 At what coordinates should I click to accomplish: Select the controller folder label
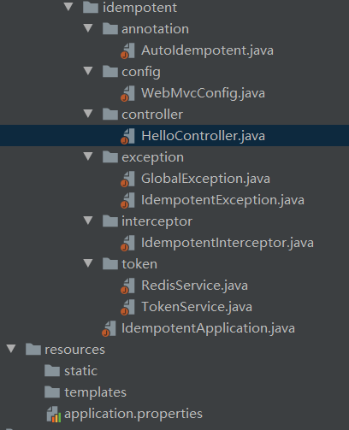[152, 115]
